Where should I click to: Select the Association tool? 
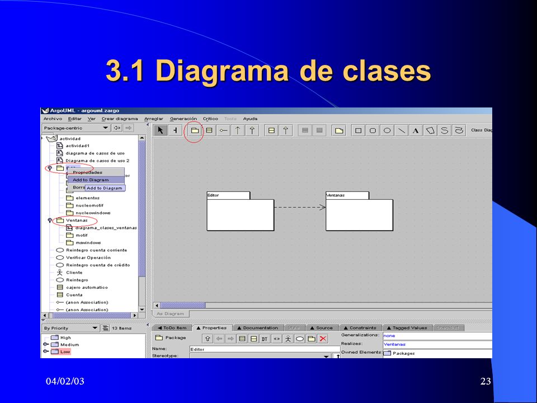[x=224, y=130]
